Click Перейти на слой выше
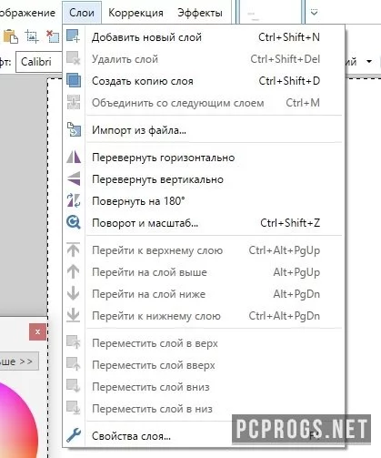The height and width of the screenshot is (458, 381). pyautogui.click(x=204, y=272)
